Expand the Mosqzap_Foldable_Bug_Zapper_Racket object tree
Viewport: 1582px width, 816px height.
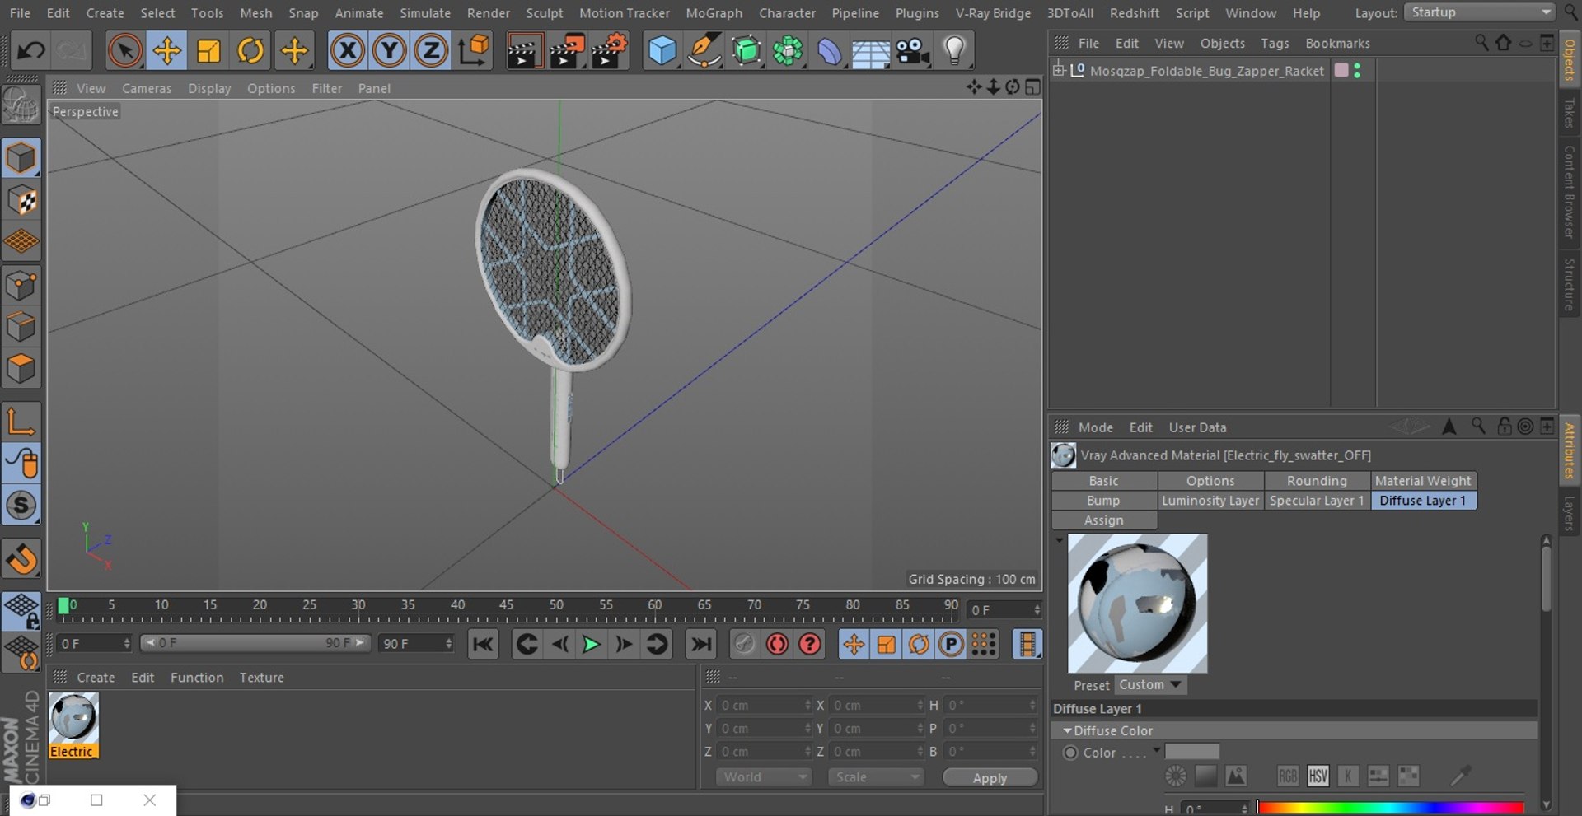(x=1059, y=71)
